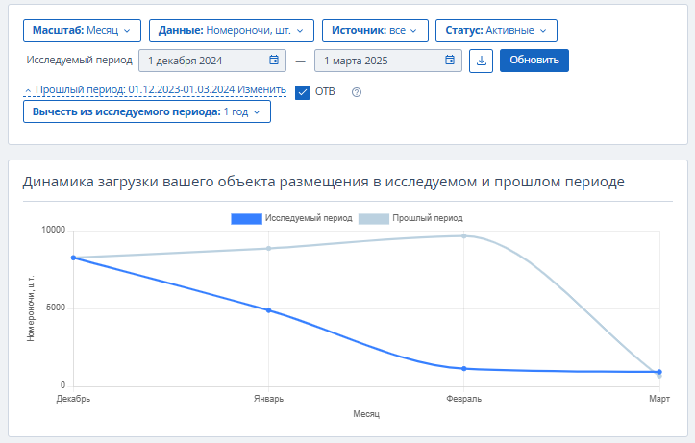Open calendar icon in end date field

tap(450, 60)
